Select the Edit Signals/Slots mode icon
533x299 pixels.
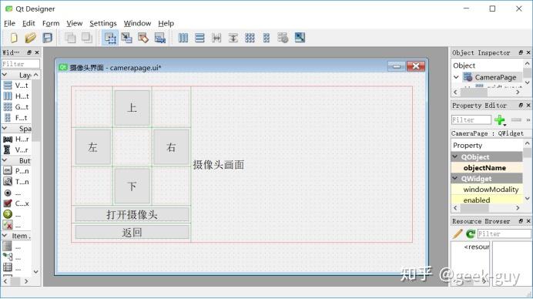126,38
